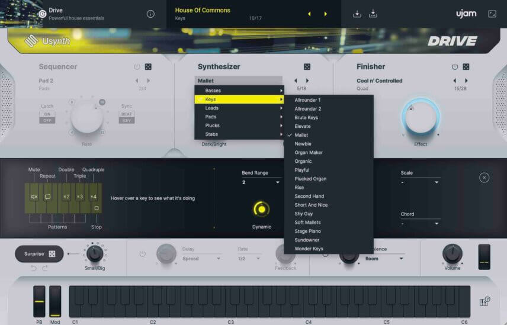Expand the Plucks submenu
The height and width of the screenshot is (325, 507).
point(239,126)
